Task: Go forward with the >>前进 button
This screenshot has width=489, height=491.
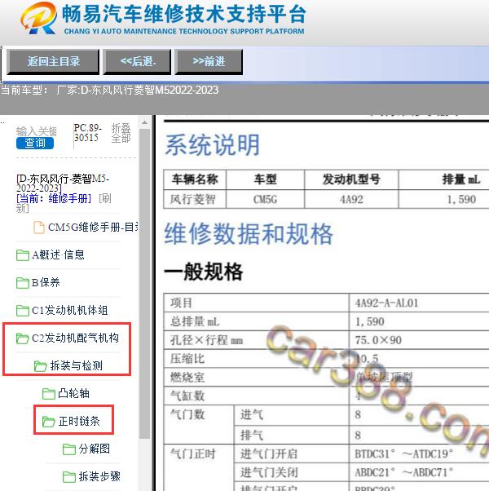Action: (209, 62)
